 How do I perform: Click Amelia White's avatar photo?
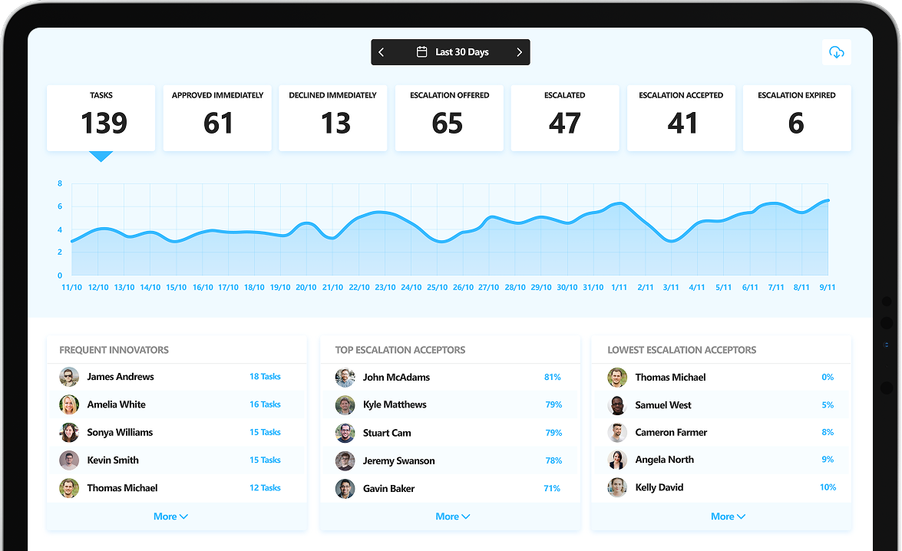click(x=69, y=404)
